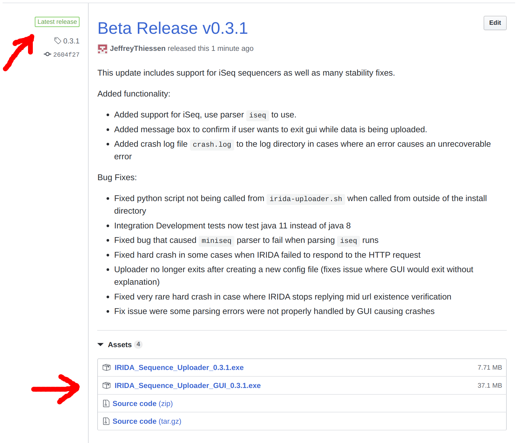Click 'Fix issue were some parsing errors' bullet

point(274,311)
